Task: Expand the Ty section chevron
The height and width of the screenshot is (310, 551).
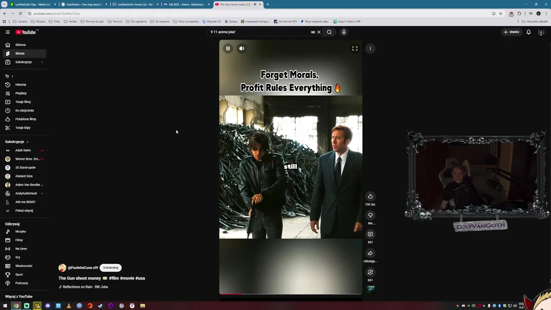Action: click(x=12, y=76)
